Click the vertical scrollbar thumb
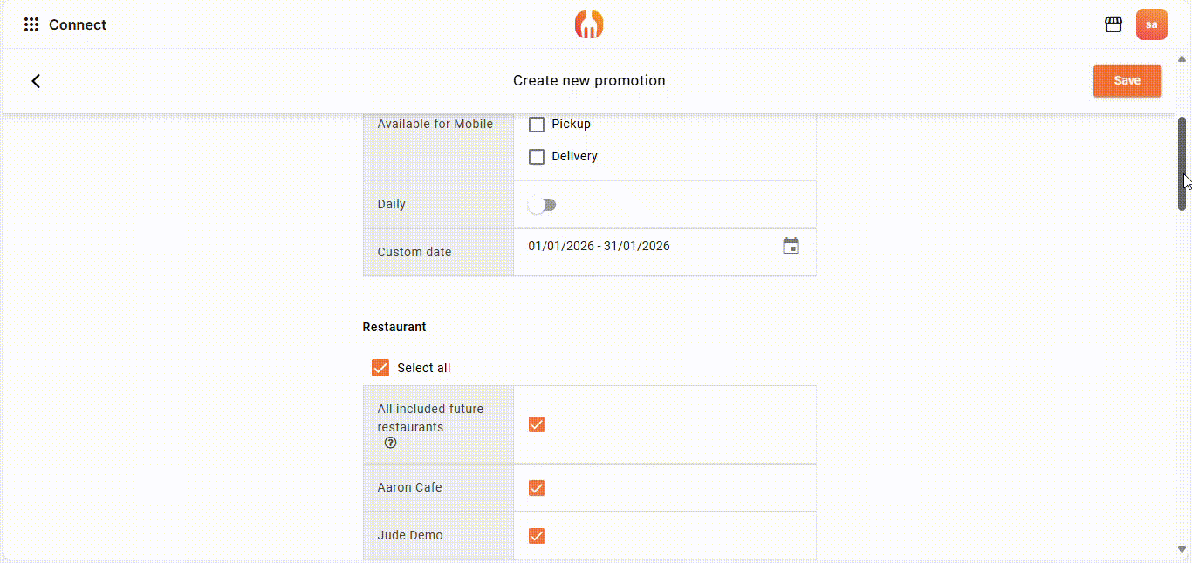 point(1182,163)
